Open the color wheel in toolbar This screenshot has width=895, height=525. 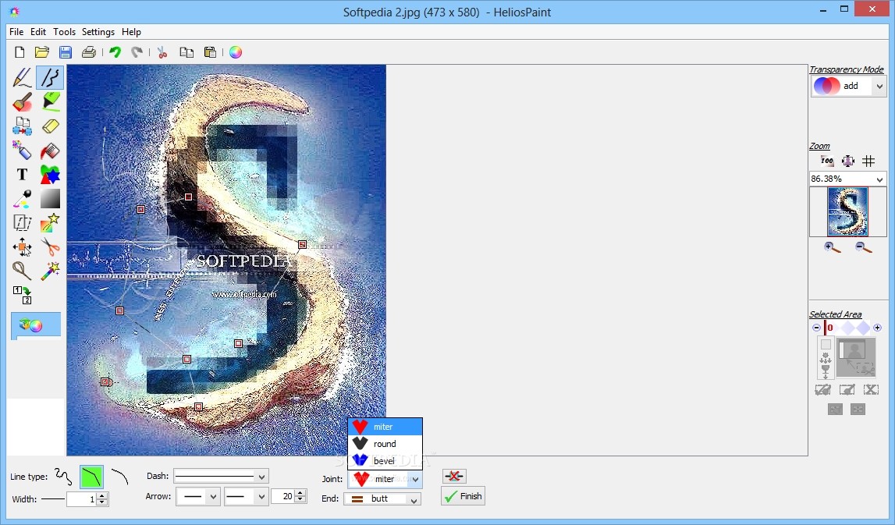click(x=236, y=52)
